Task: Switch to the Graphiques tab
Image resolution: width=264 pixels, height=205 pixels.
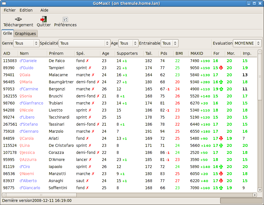Action: tap(25, 34)
